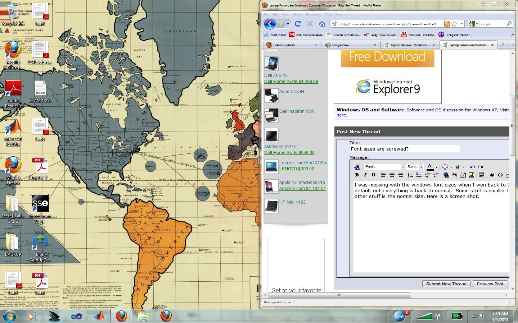Open address bar URL history dropdown

pos(462,24)
